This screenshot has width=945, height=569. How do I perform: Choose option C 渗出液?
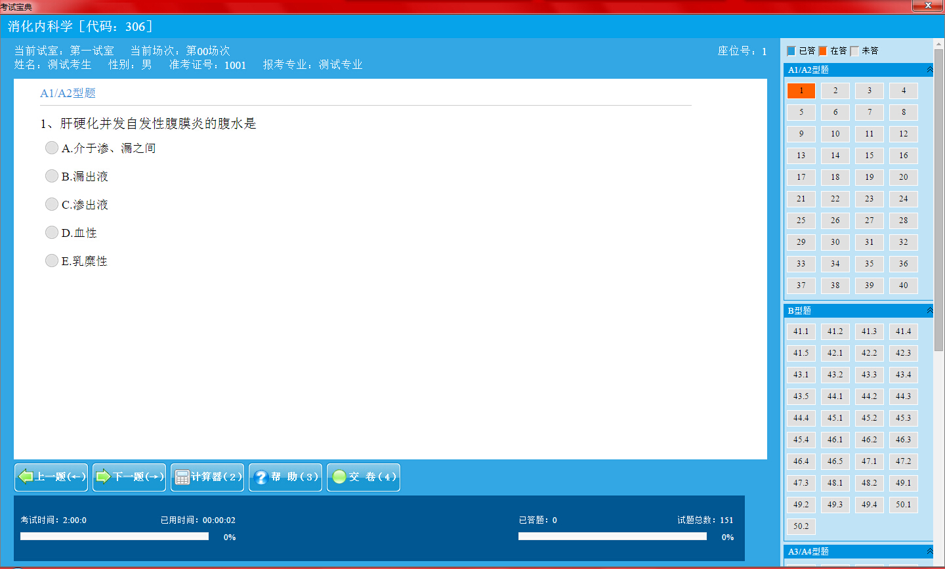52,204
